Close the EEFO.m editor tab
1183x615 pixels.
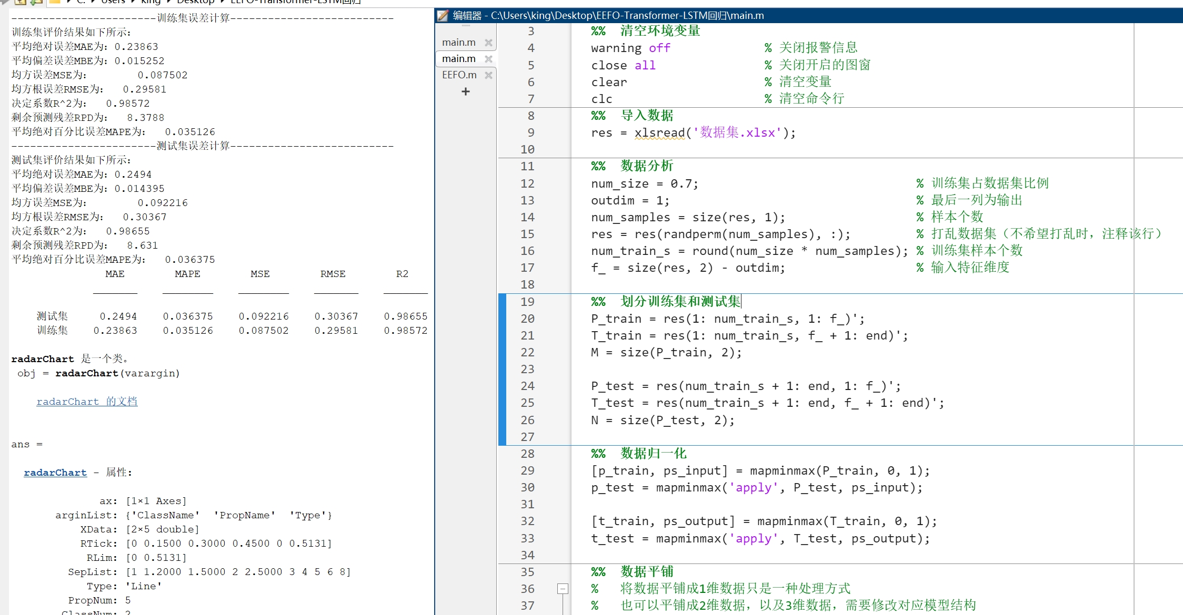pyautogui.click(x=488, y=75)
